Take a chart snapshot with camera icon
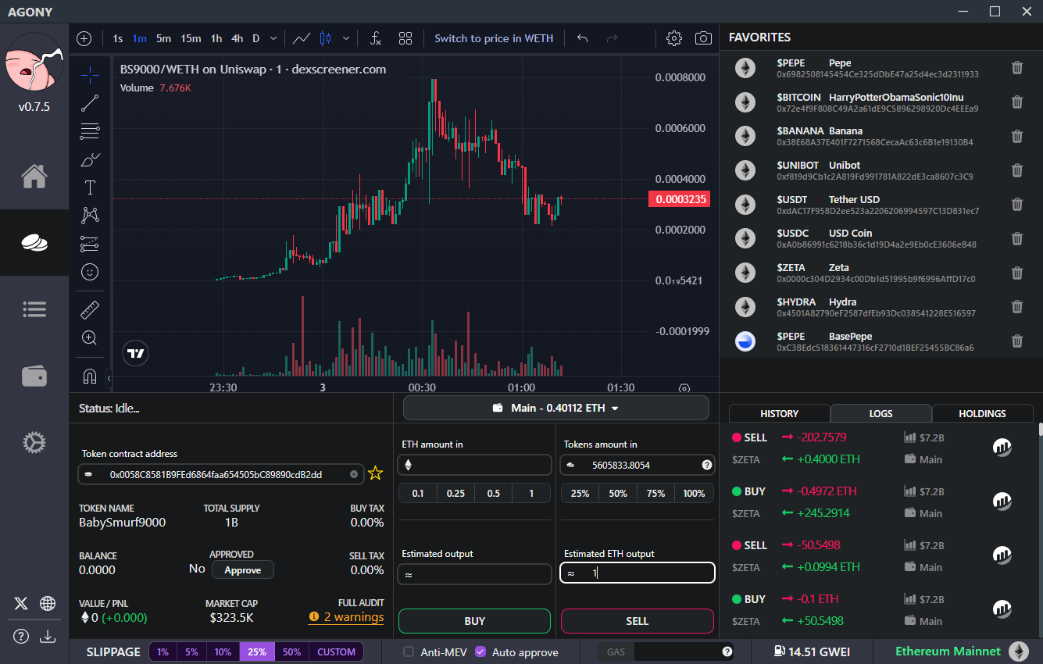This screenshot has width=1043, height=664. 703,38
